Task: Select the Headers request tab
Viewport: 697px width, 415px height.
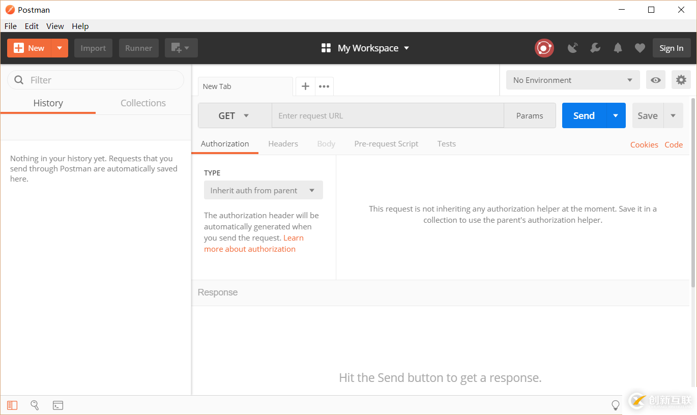Action: (283, 144)
